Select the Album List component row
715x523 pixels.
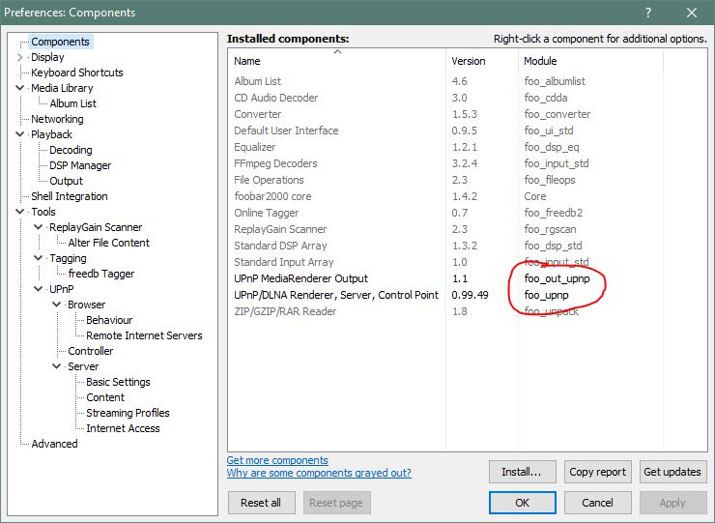(468, 81)
